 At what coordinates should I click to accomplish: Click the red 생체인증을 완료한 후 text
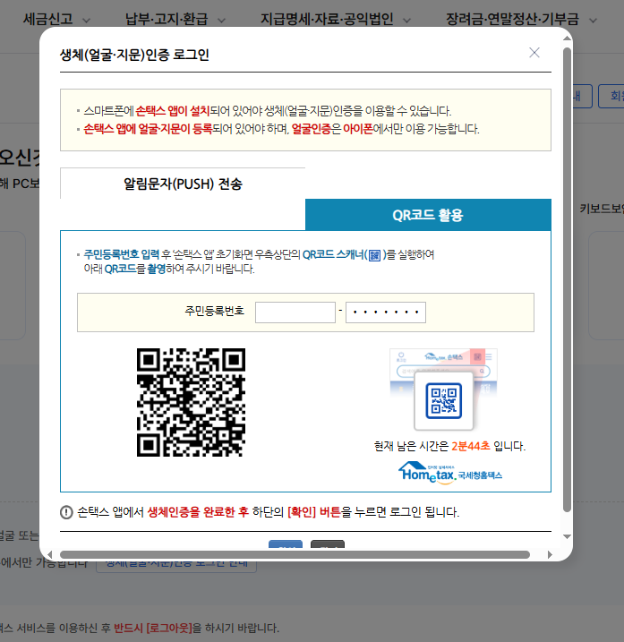[198, 512]
